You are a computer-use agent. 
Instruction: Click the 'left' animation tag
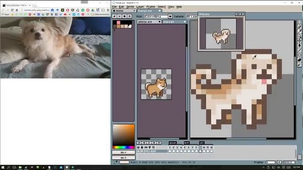pos(187,143)
